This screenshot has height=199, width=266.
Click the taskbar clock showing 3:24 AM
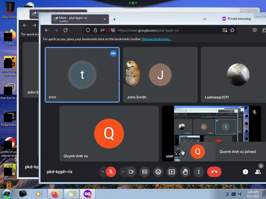pyautogui.click(x=253, y=194)
